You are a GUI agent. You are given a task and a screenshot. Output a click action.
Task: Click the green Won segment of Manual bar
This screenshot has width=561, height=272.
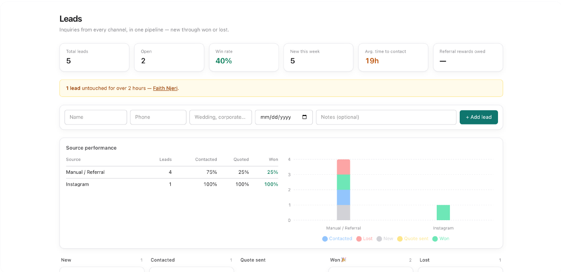click(343, 182)
